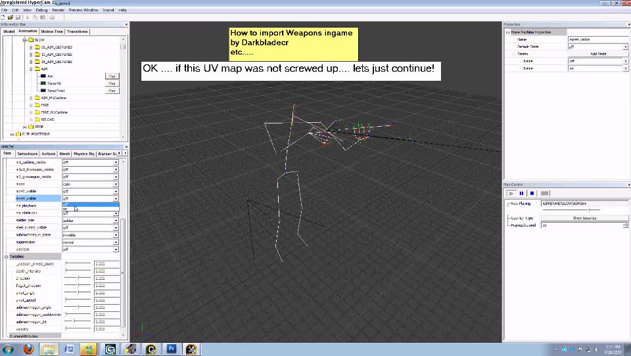The width and height of the screenshot is (631, 356).
Task: Delete the 'off' state row
Action: (x=626, y=61)
